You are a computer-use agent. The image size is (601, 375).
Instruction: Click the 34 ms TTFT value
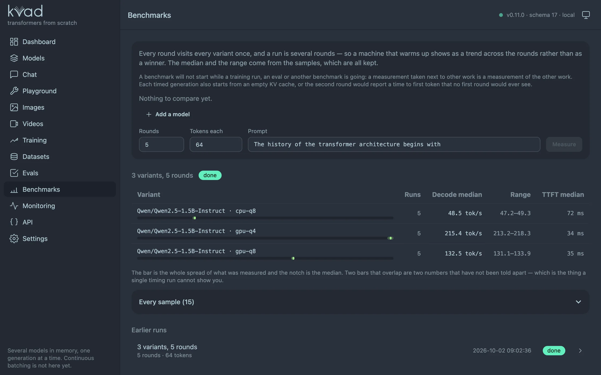[575, 233]
